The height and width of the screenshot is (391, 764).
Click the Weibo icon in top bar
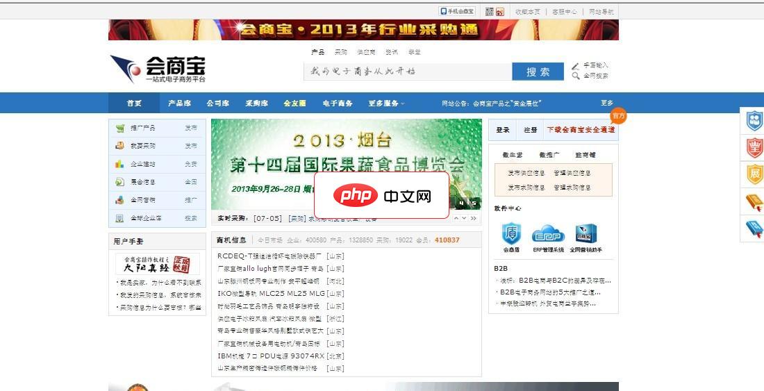click(500, 12)
